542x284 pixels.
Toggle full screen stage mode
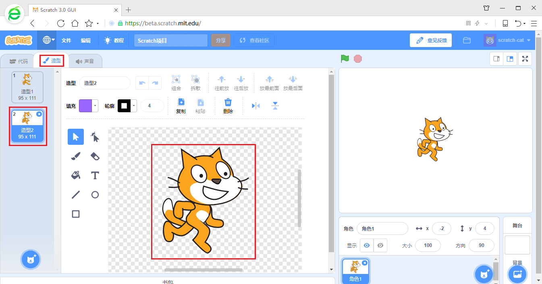pyautogui.click(x=525, y=59)
